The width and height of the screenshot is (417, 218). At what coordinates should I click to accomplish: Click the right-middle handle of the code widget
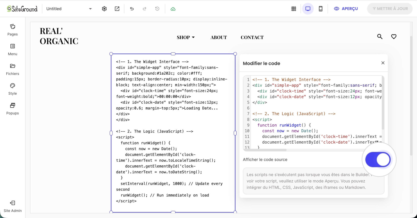click(235, 133)
